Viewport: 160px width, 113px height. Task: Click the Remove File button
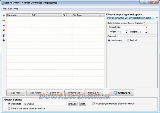[74, 93]
